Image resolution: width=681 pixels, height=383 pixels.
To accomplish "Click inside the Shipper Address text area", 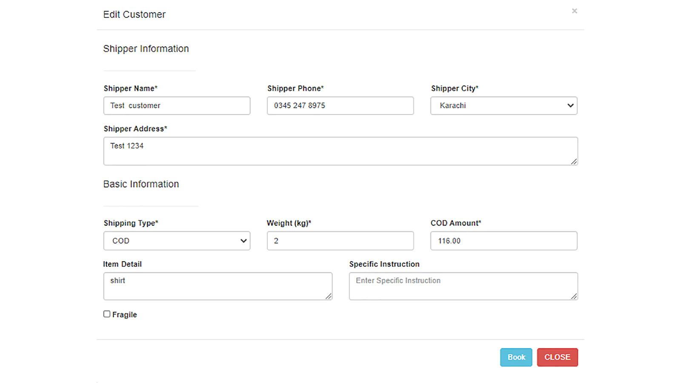I will click(340, 151).
